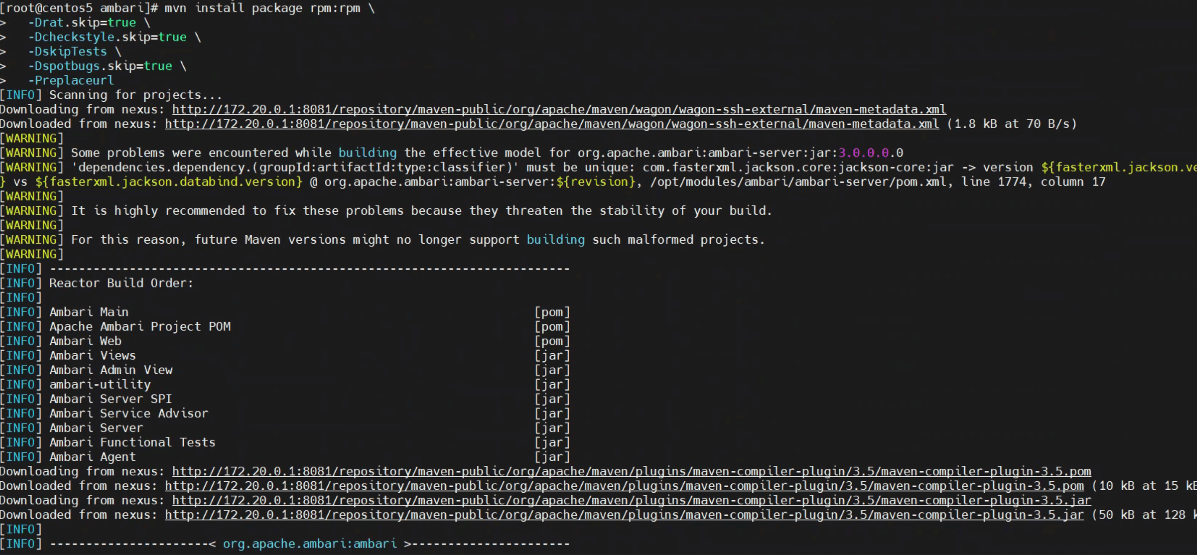Click the 'ambari-utility' module entry
This screenshot has width=1197, height=555.
coord(100,384)
